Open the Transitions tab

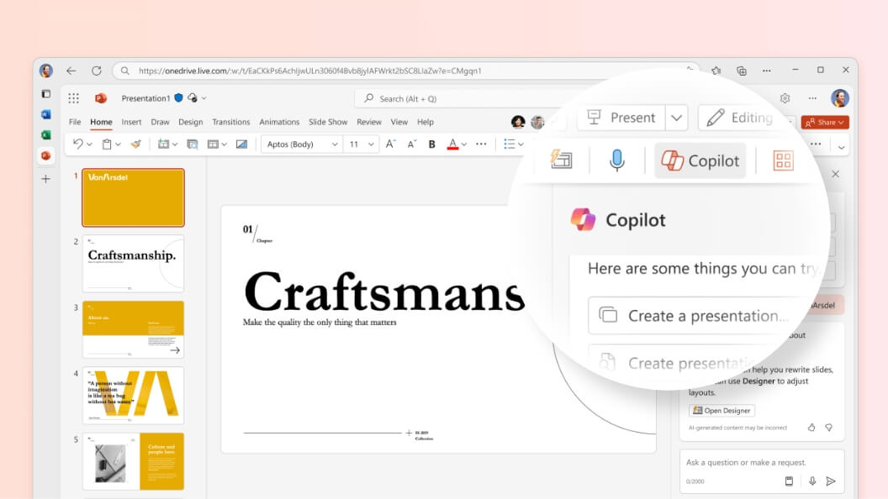tap(231, 122)
